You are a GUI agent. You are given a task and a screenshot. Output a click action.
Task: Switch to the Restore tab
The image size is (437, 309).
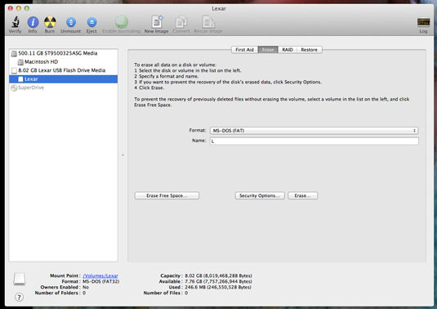click(310, 50)
